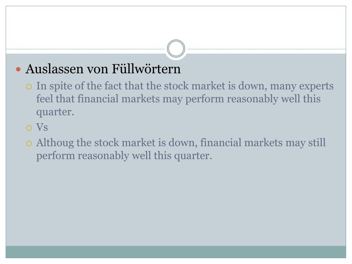
Task: Click the hollow bullet before 'Althoug'
Action: tap(29, 143)
